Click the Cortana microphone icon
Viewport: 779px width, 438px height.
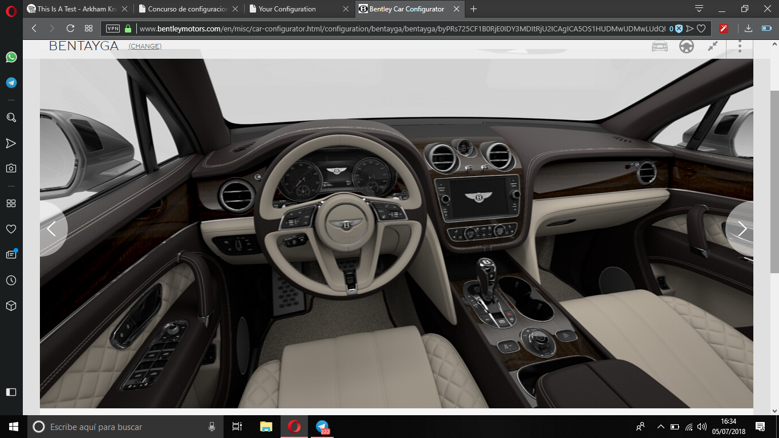pyautogui.click(x=212, y=427)
